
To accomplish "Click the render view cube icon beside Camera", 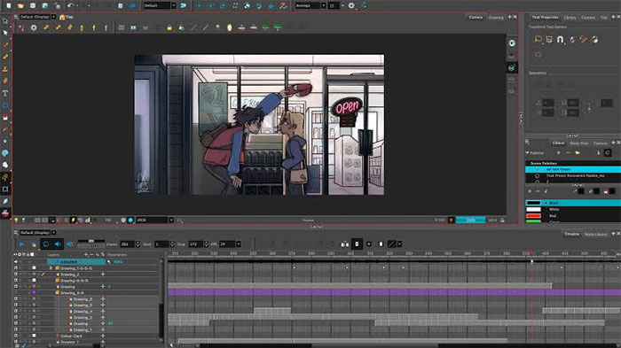I will click(512, 68).
